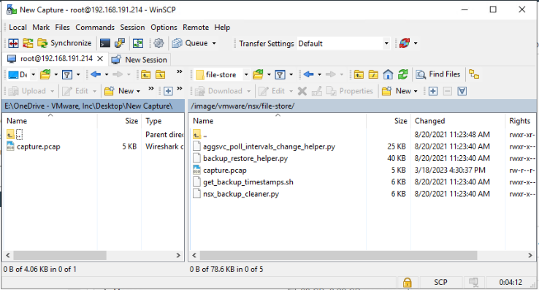Click local select files plus icon
This screenshot has height=290, width=539.
click(x=168, y=91)
